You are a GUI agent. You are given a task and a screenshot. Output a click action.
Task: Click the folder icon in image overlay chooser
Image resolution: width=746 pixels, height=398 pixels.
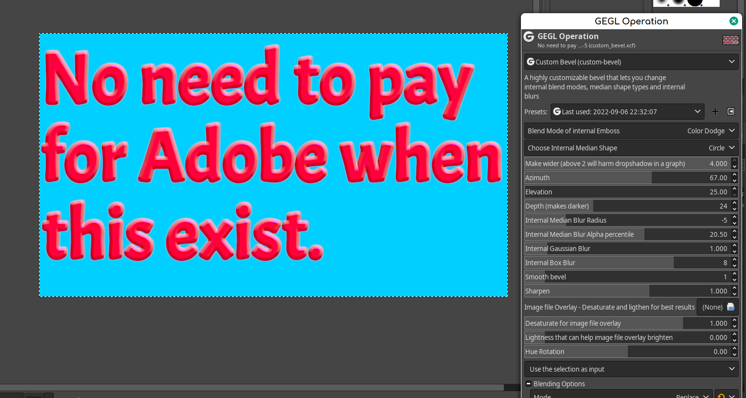point(731,307)
